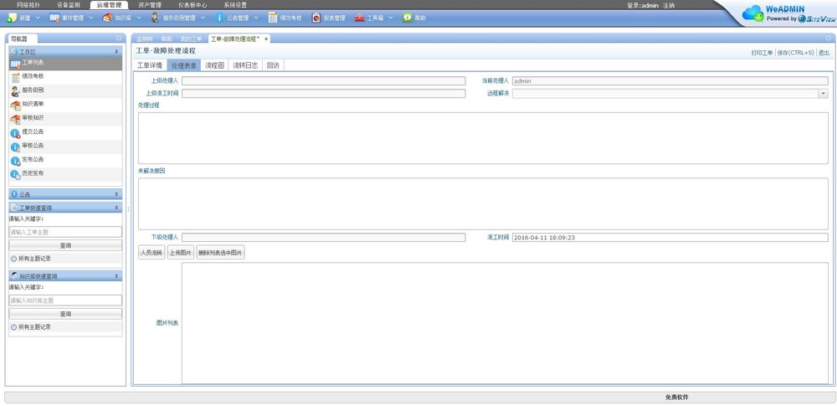The image size is (837, 406).
Task: Collapse the 工单快速查询 panel
Action: (x=116, y=208)
